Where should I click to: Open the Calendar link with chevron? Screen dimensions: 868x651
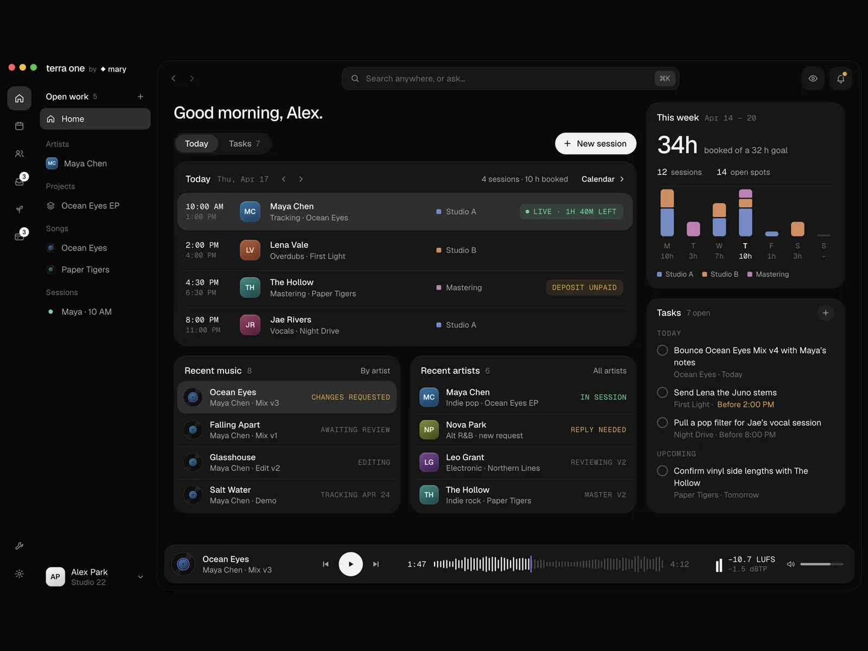point(603,179)
